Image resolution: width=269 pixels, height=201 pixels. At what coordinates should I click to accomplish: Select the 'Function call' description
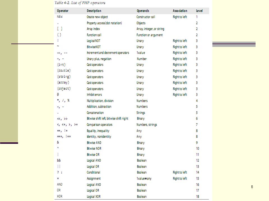pyautogui.click(x=94, y=35)
